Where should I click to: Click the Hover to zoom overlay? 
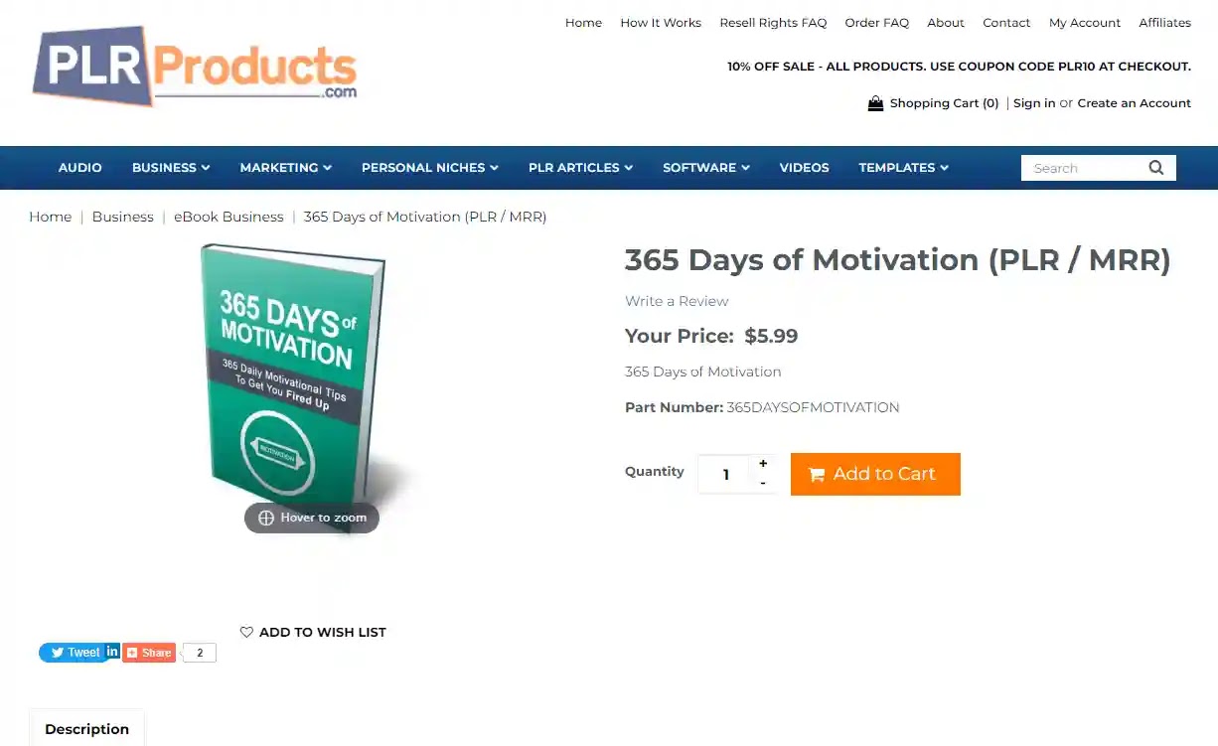pos(312,518)
